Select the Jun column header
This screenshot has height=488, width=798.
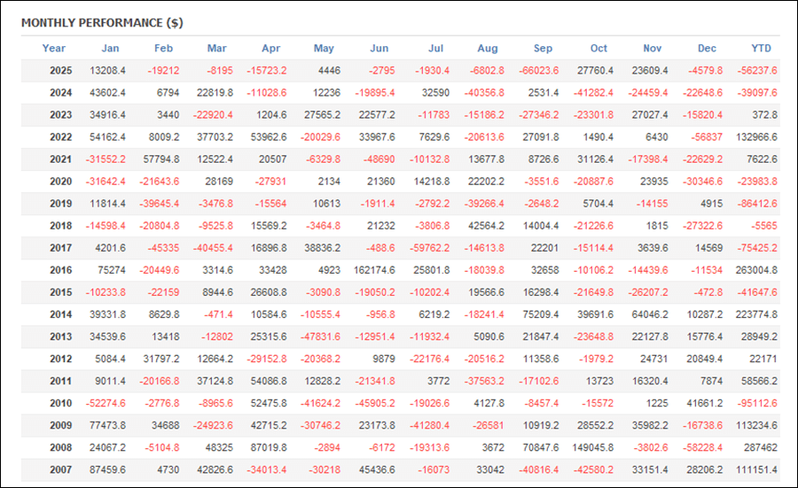click(x=379, y=49)
